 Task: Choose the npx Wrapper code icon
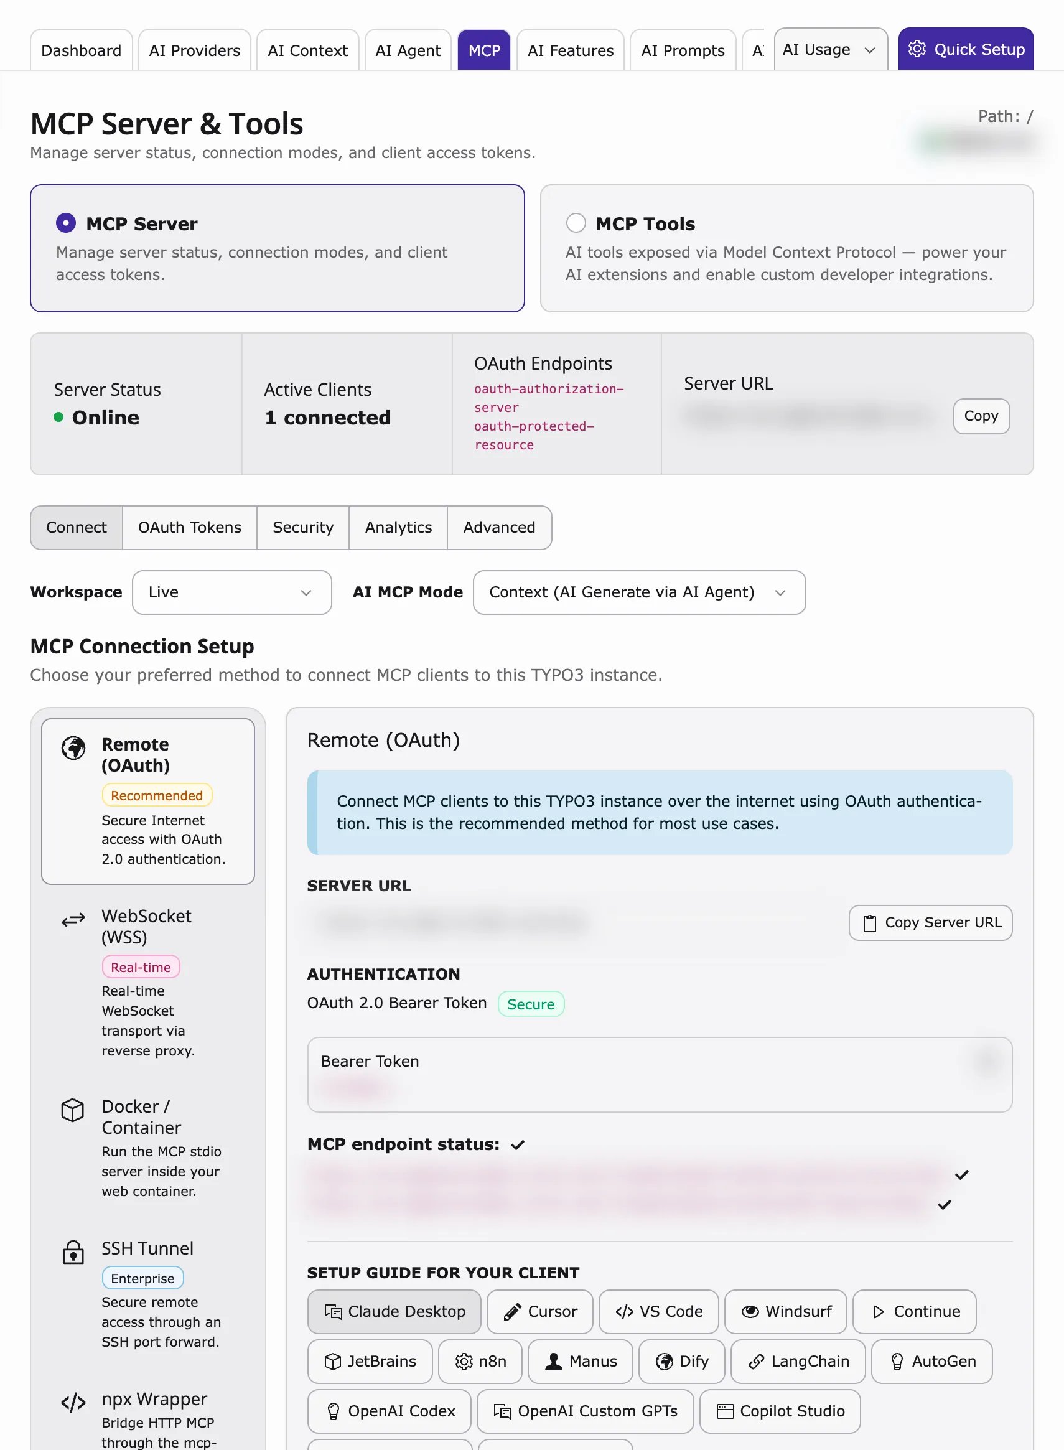coord(73,1402)
